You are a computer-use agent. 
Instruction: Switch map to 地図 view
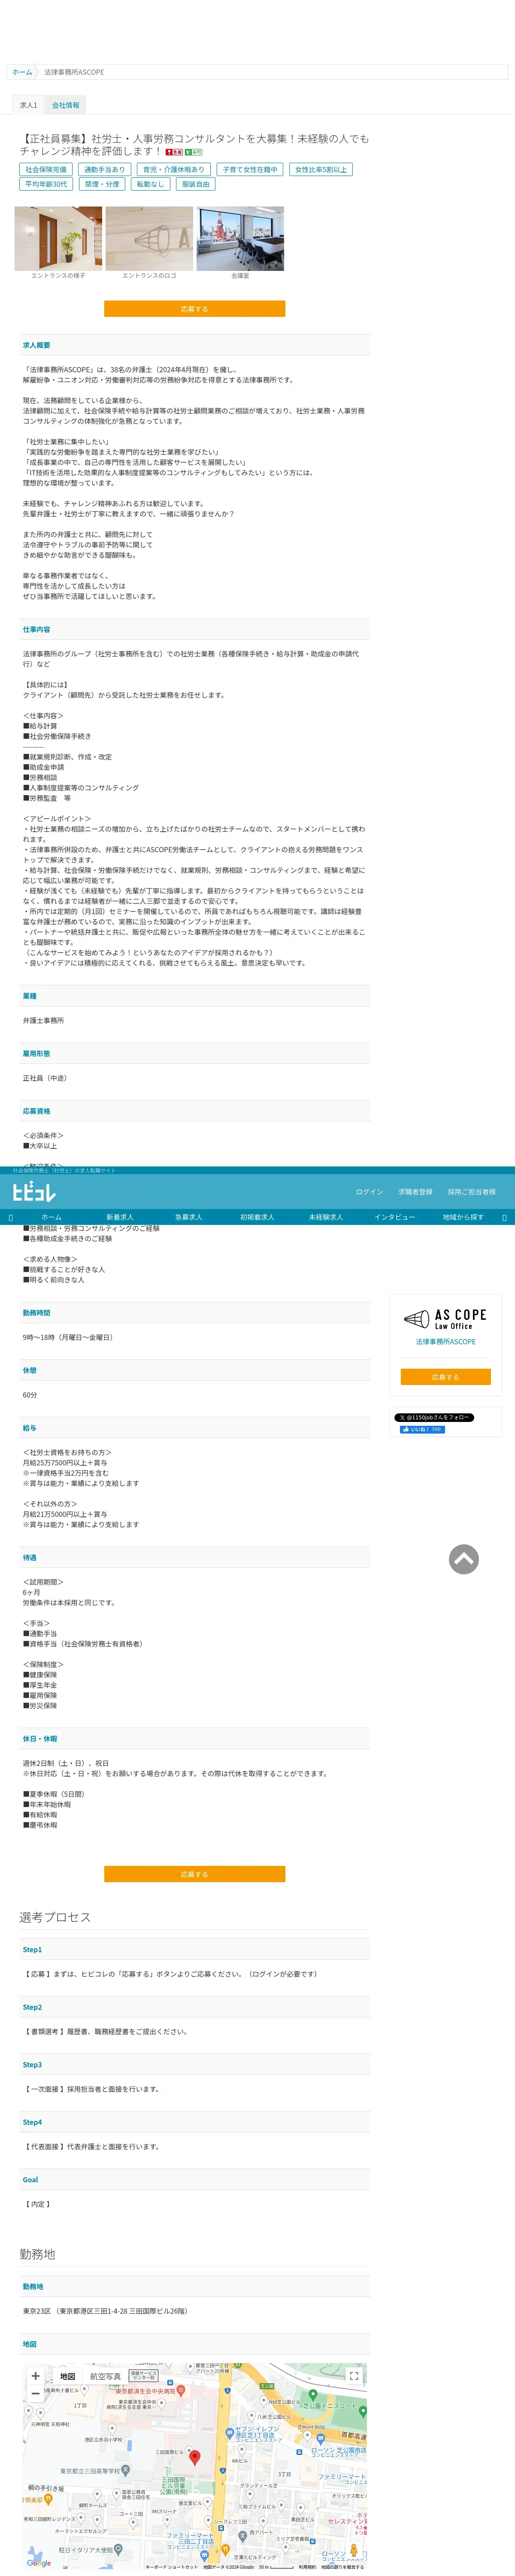67,2376
